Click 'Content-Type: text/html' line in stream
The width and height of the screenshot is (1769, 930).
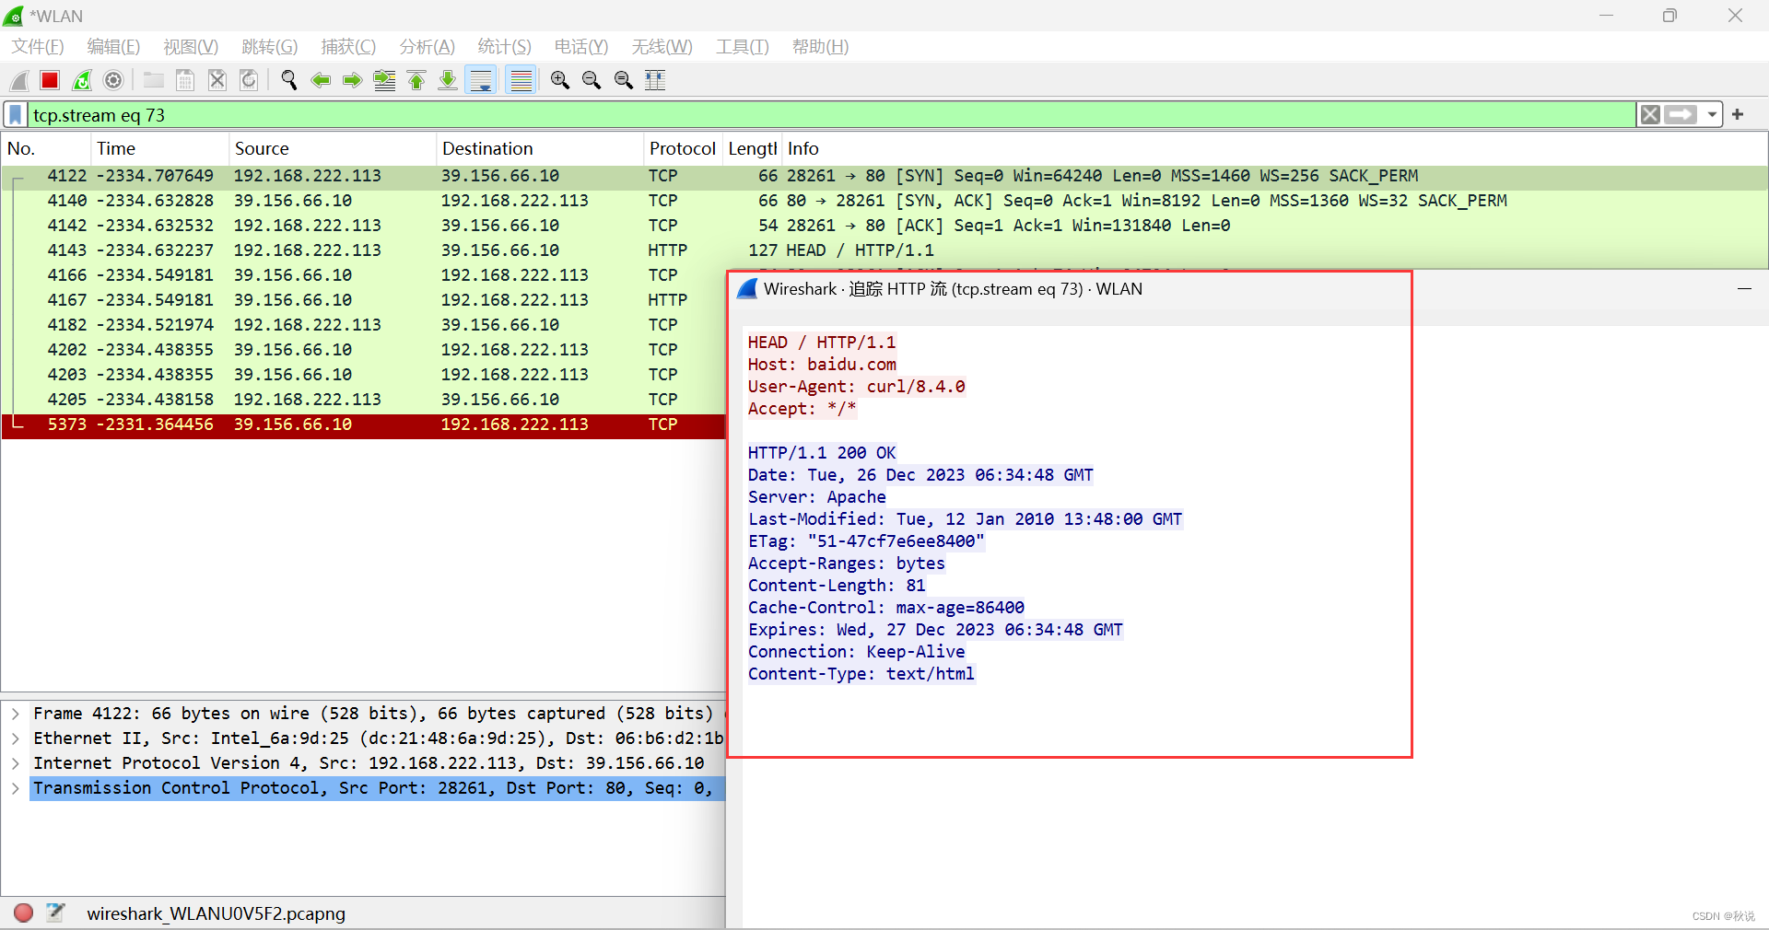coord(861,674)
